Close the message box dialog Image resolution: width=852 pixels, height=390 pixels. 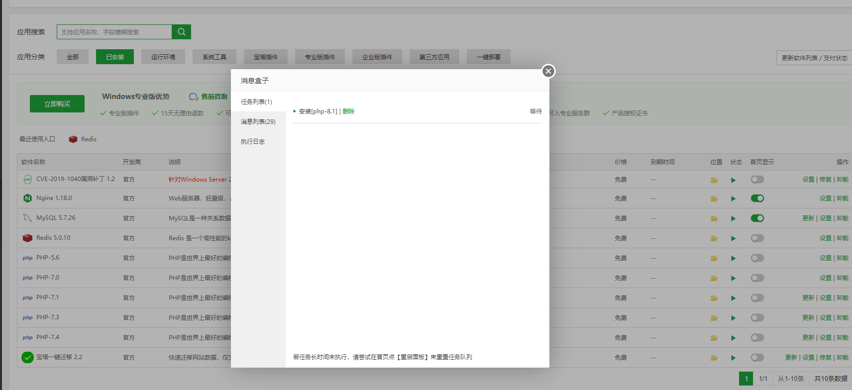pyautogui.click(x=548, y=71)
